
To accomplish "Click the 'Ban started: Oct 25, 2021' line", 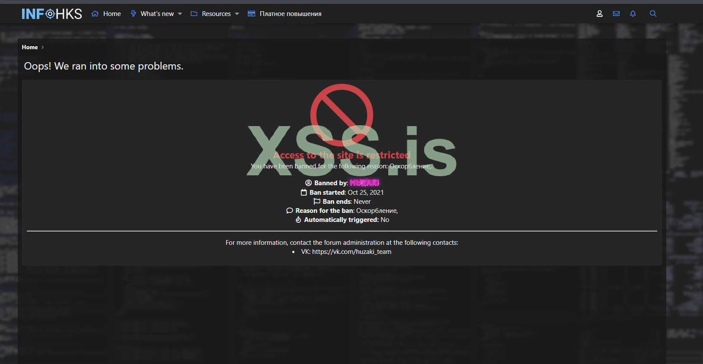I will (x=342, y=193).
